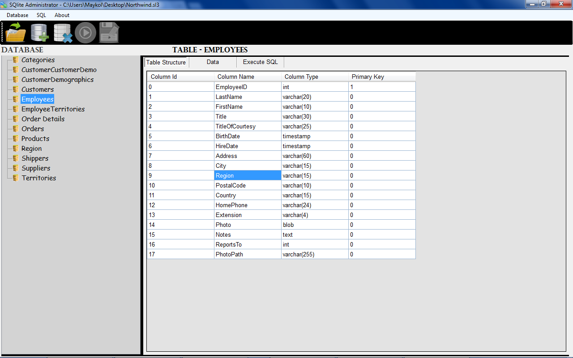The image size is (573, 358).
Task: Click the SQLite Administrator title bar icon
Action: pos(4,4)
